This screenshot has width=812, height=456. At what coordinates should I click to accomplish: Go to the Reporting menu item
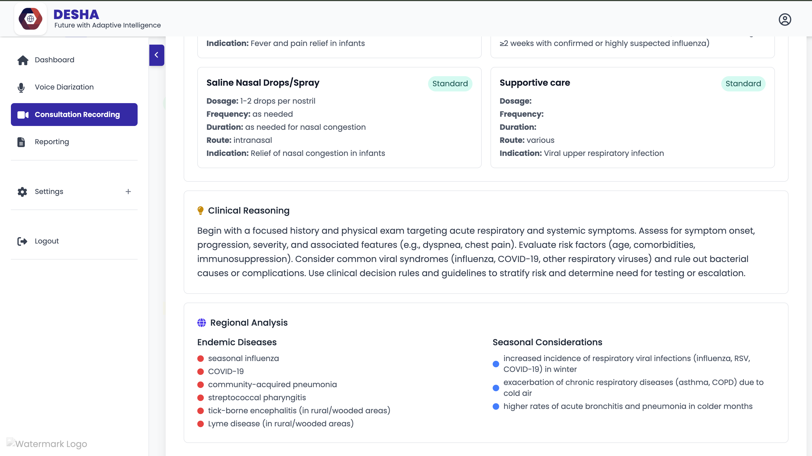pyautogui.click(x=52, y=142)
